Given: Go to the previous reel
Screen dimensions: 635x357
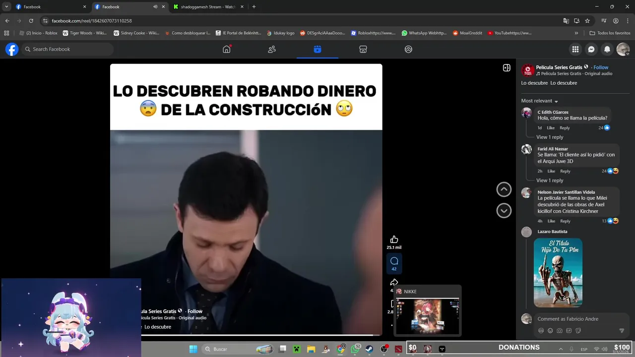Looking at the screenshot, I should pyautogui.click(x=504, y=189).
